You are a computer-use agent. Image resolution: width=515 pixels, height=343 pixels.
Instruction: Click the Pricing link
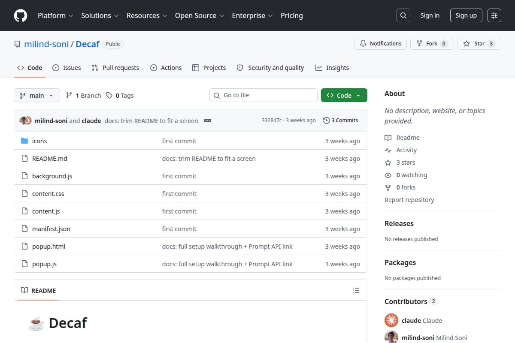(x=292, y=15)
